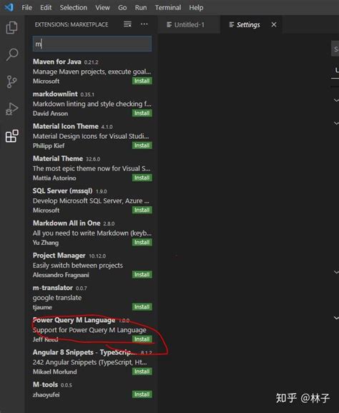The height and width of the screenshot is (413, 339).
Task: Select the Extensions icon in activity bar
Action: tap(12, 136)
